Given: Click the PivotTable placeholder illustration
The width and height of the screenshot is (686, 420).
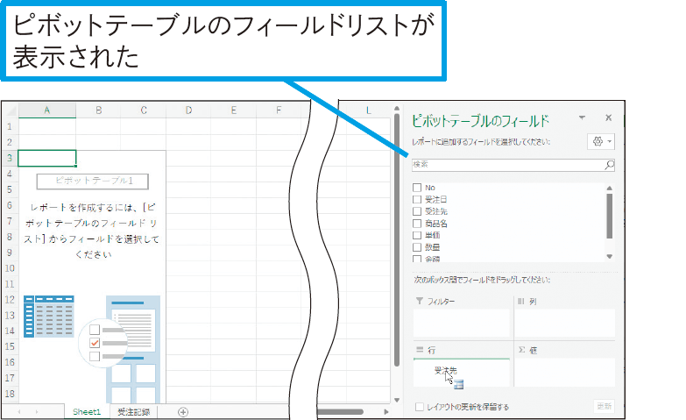Looking at the screenshot, I should [x=92, y=349].
